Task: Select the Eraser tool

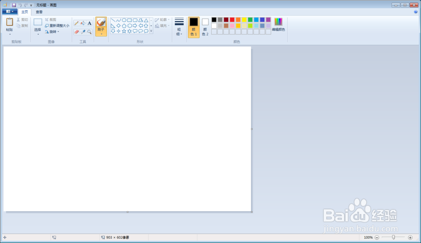Action: (x=77, y=32)
